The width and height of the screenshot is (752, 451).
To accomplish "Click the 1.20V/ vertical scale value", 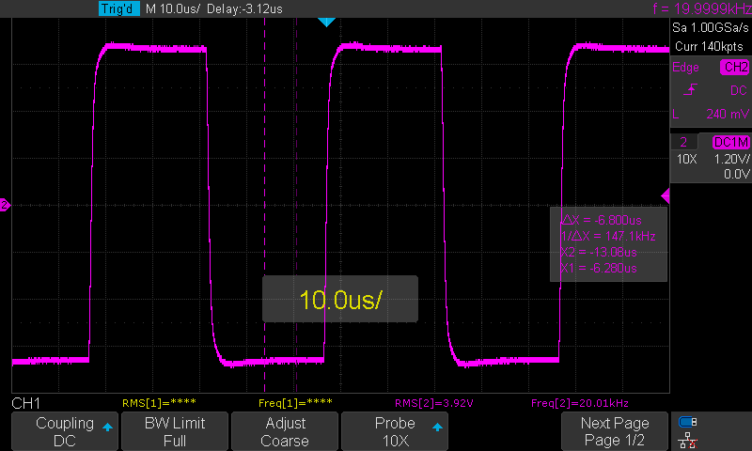I will [x=731, y=159].
